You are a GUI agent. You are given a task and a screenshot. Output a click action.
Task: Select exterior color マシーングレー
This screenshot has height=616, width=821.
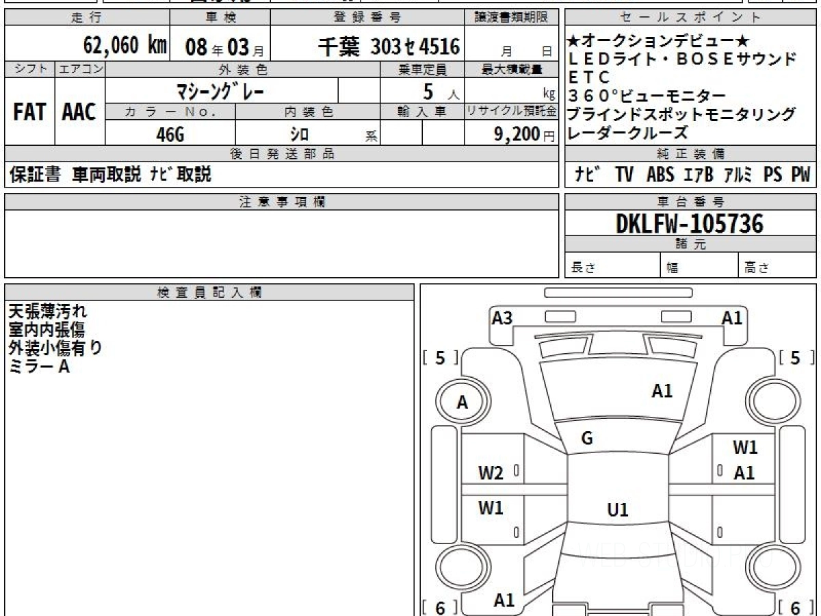221,90
